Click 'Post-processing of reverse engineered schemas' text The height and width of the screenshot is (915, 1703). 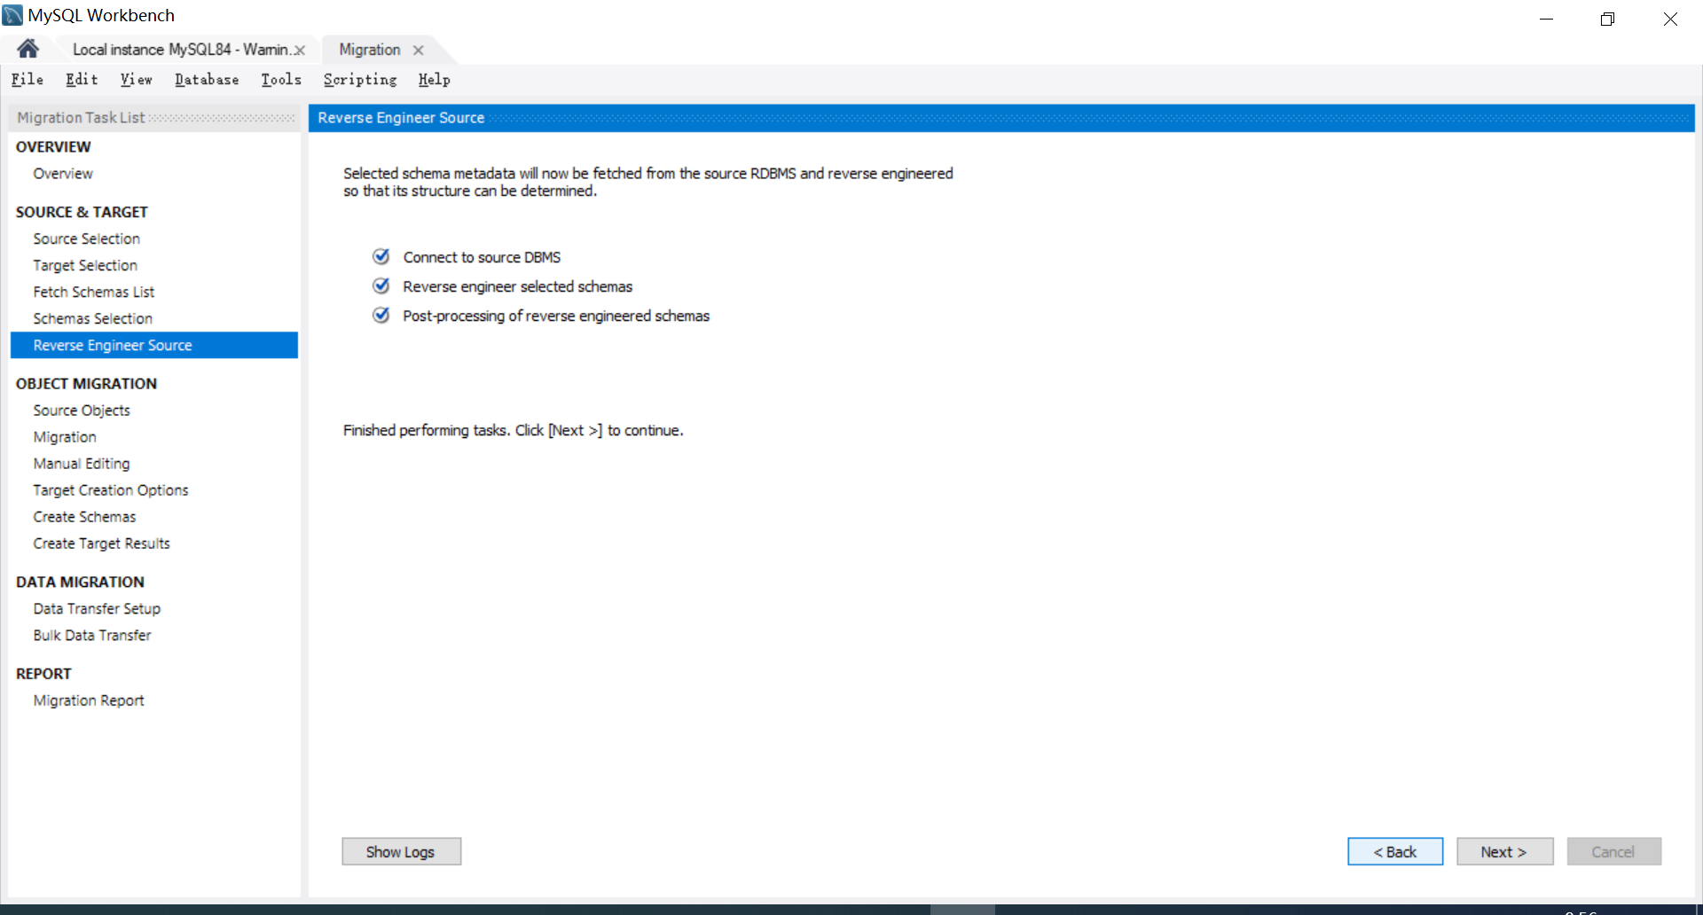[x=556, y=316]
